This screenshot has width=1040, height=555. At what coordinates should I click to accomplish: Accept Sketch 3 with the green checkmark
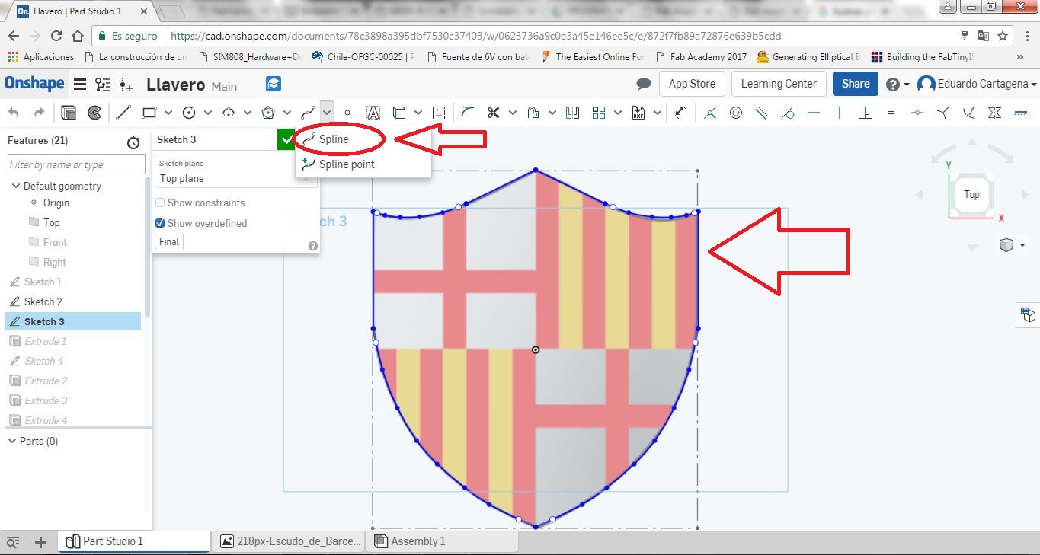click(286, 139)
